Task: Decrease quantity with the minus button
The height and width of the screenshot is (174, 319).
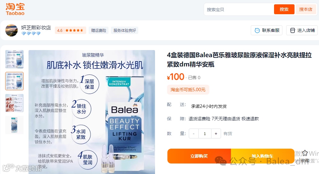Action: point(194,134)
